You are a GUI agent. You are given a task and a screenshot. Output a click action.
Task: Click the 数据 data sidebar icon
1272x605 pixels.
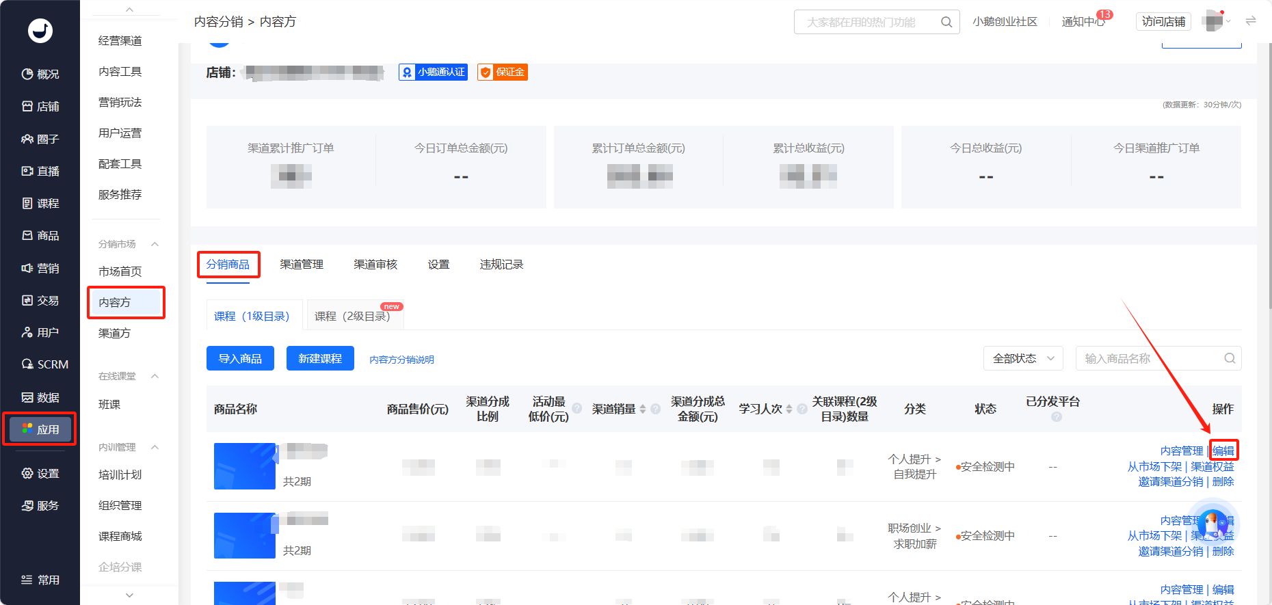(x=27, y=397)
